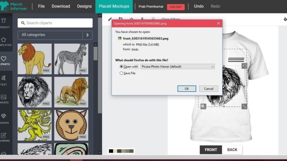
Task: Click the Undo button
Action: coord(199,6)
